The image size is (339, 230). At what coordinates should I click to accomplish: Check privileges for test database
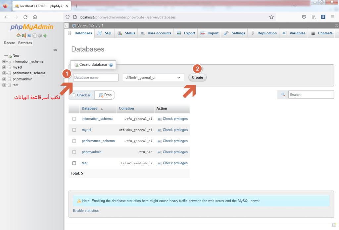(x=173, y=163)
